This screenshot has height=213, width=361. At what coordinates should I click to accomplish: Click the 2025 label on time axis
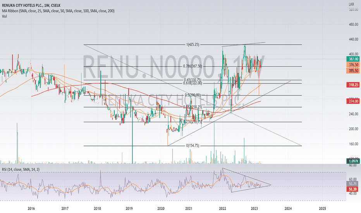click(322, 209)
